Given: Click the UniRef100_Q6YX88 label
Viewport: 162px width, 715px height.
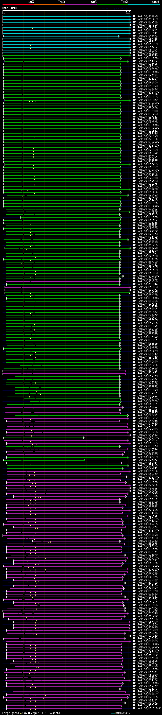Looking at the screenshot, I should click(x=145, y=39).
